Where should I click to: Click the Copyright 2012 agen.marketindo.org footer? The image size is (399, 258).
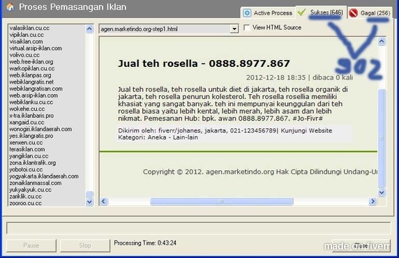tap(260, 172)
